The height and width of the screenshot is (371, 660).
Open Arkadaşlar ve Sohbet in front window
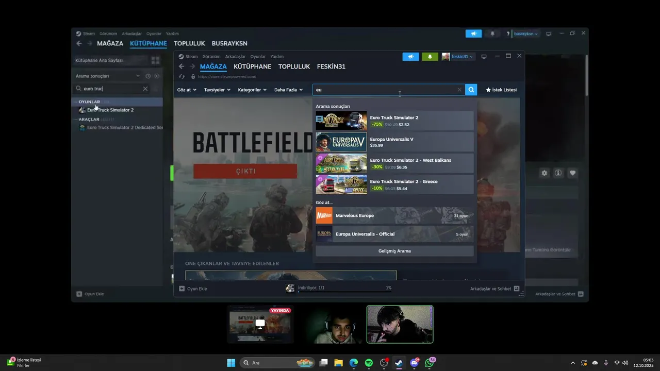pyautogui.click(x=494, y=289)
